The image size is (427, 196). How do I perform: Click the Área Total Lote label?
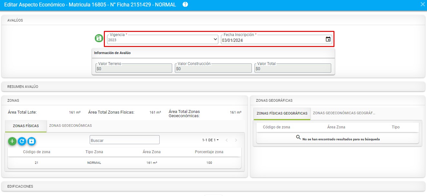click(x=22, y=112)
